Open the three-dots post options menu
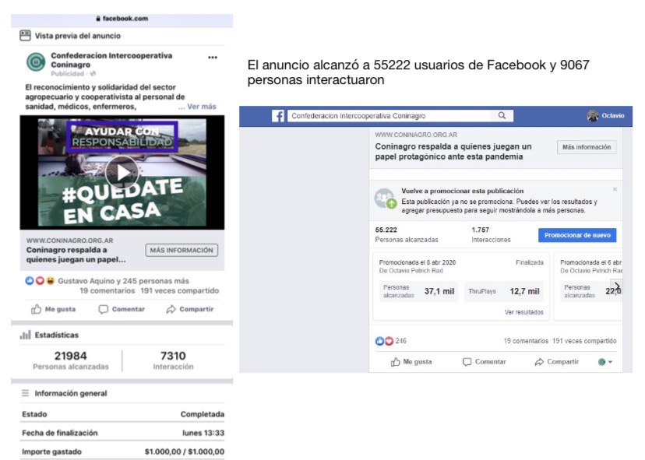Image resolution: width=645 pixels, height=460 pixels. pos(212,57)
